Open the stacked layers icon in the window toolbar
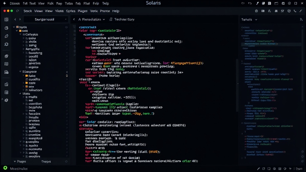306x172 pixels. point(276,11)
